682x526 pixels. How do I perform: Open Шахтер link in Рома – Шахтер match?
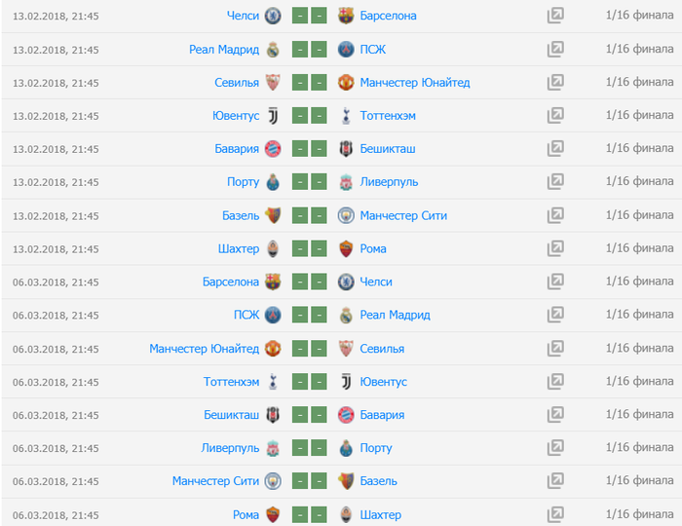381,514
